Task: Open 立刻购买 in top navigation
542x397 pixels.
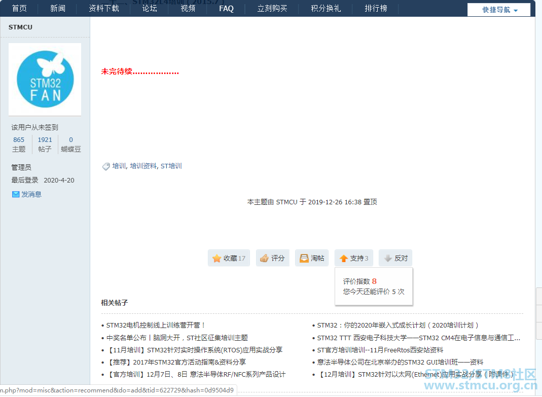Action: pos(272,8)
